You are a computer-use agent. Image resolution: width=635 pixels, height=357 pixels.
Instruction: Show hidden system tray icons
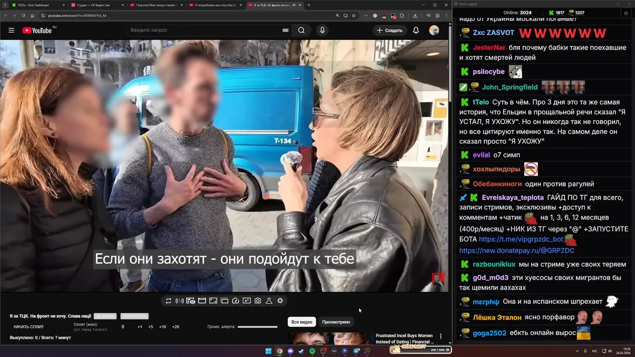coord(578,351)
